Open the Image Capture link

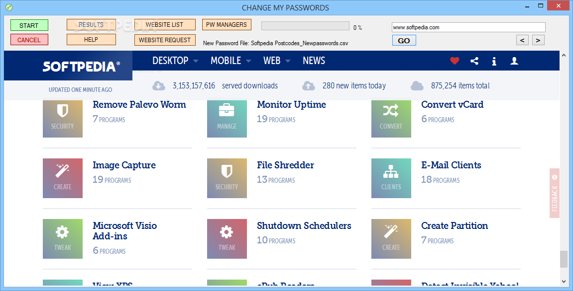(x=124, y=165)
